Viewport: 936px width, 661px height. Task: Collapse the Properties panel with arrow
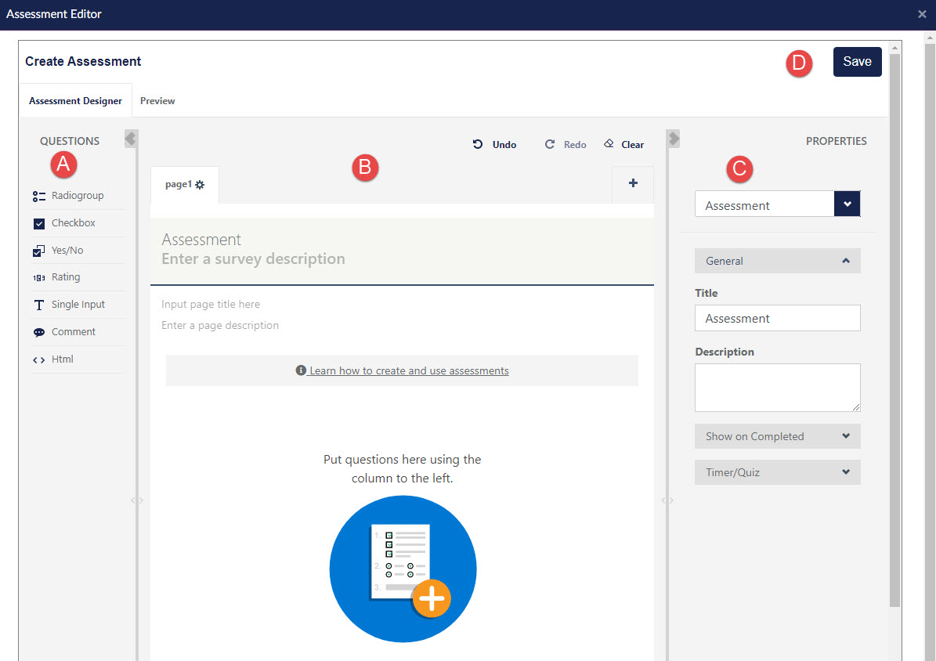[x=674, y=139]
